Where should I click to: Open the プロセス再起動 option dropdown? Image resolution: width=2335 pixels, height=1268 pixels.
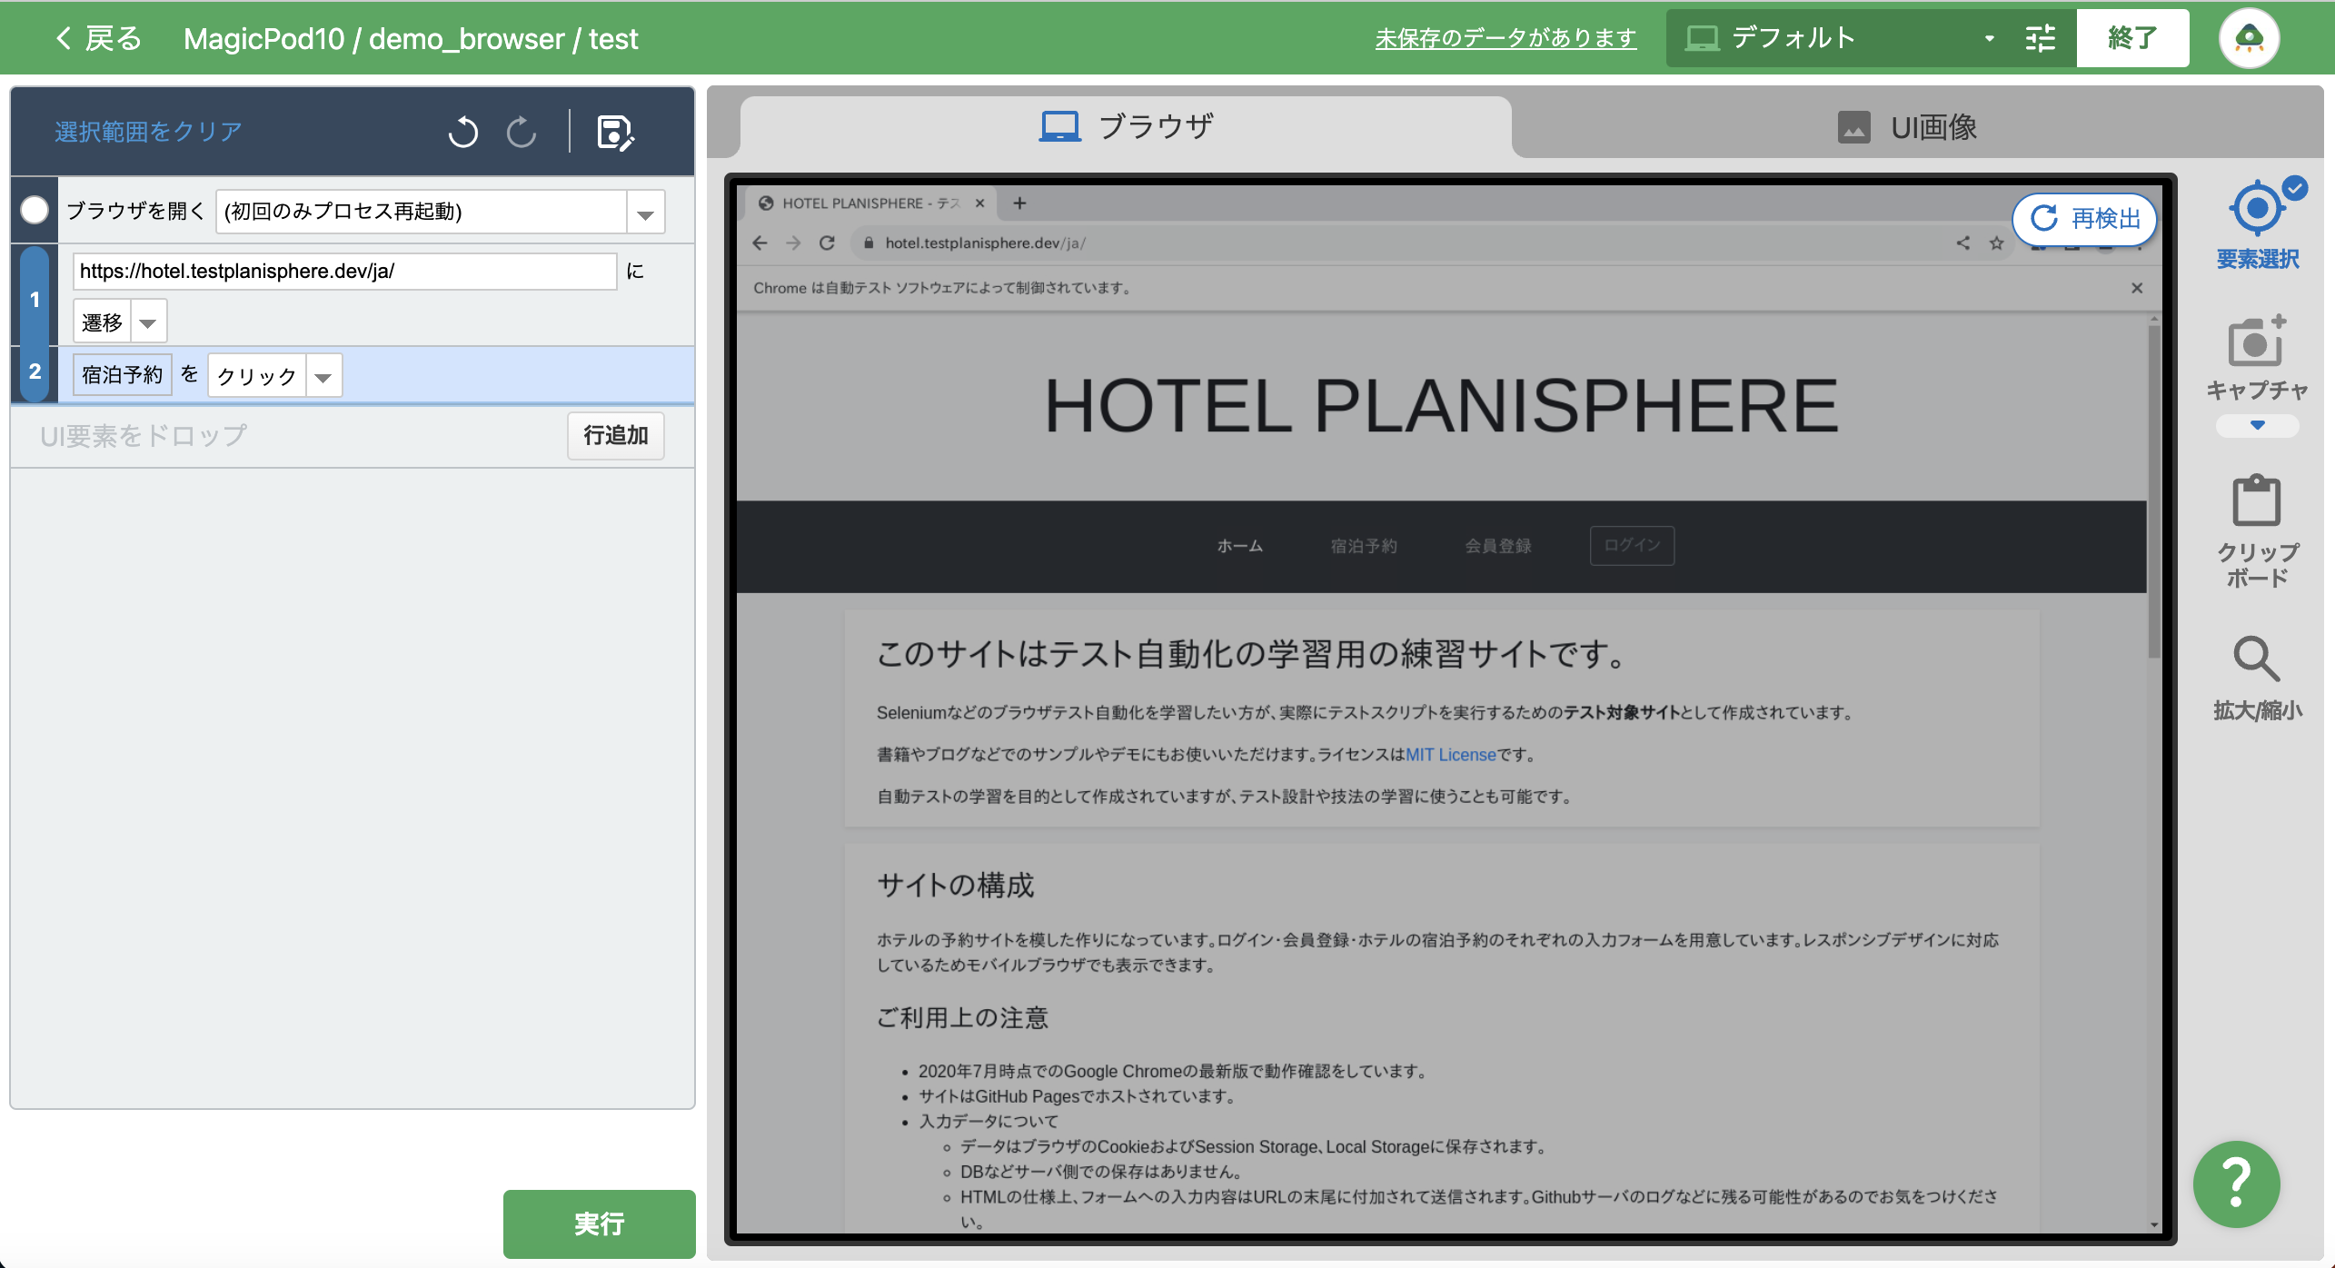point(645,213)
